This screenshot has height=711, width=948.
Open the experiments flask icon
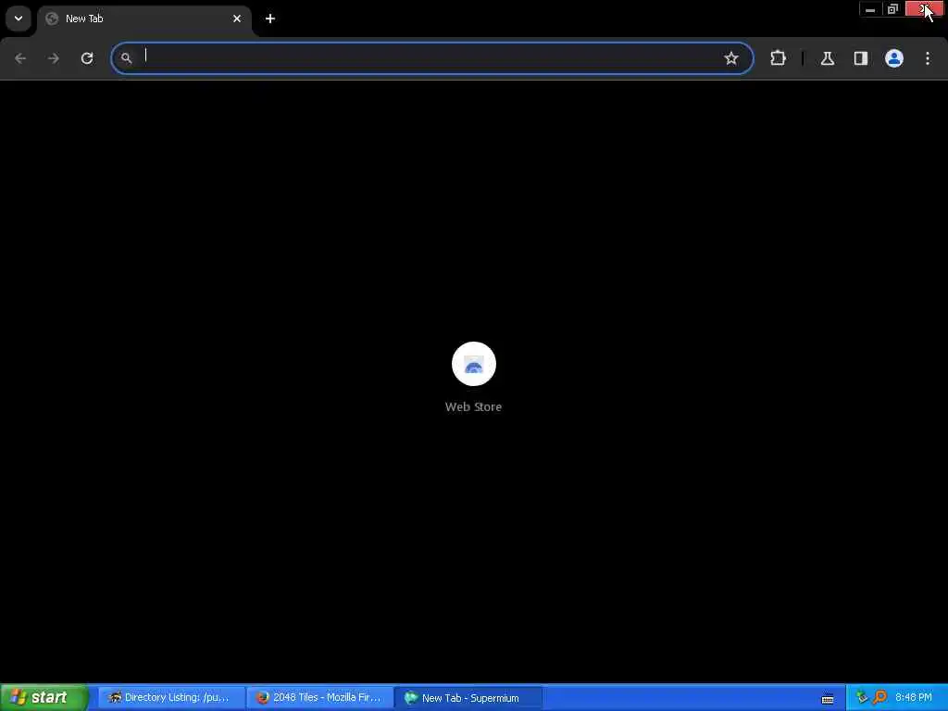pos(828,58)
